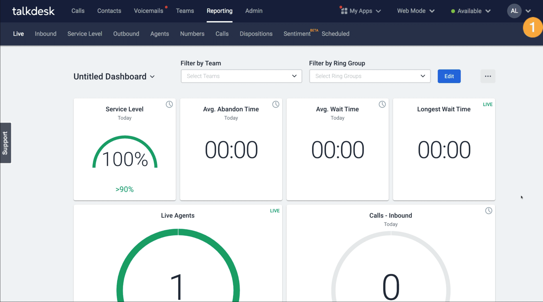Expand the Untitled Dashboard chevron
Image resolution: width=543 pixels, height=302 pixels.
152,77
